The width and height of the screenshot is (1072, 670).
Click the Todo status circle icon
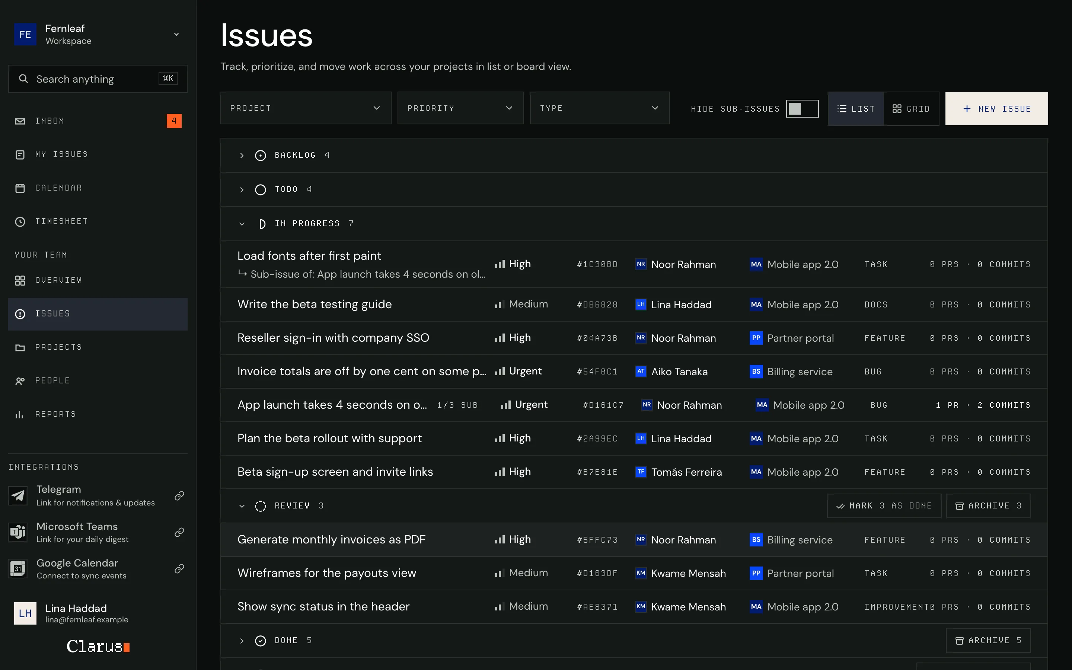point(261,190)
